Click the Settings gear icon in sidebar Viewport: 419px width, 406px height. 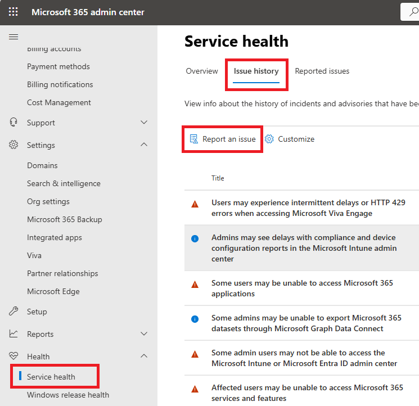tap(13, 145)
